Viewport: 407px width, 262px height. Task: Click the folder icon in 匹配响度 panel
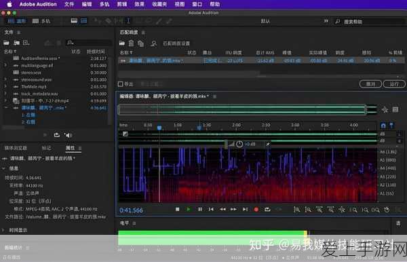point(121,43)
